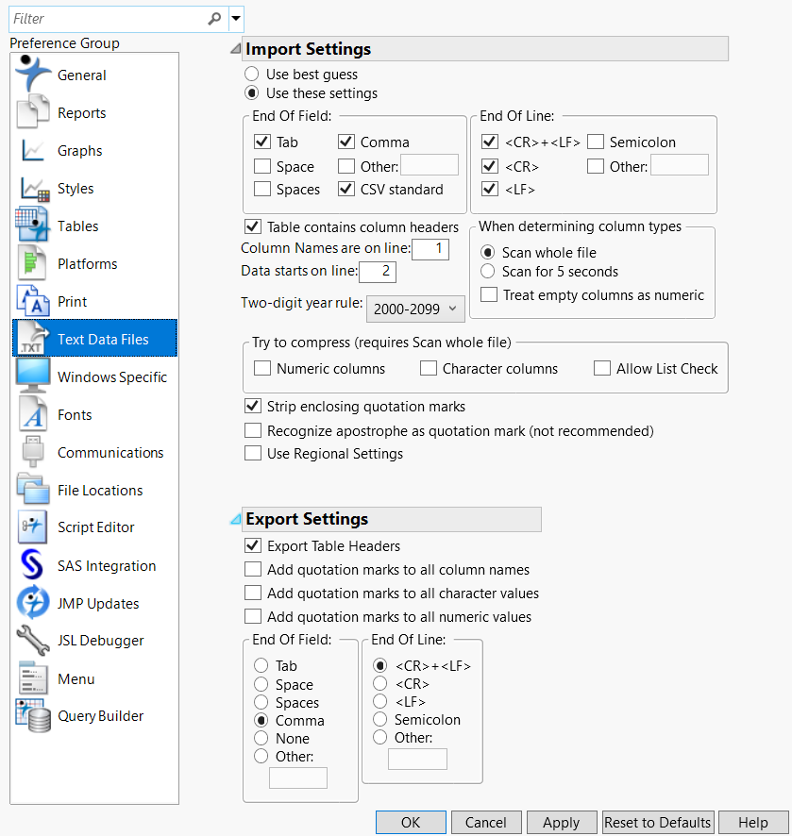
Task: Collapse the Export Settings section
Action: [236, 519]
